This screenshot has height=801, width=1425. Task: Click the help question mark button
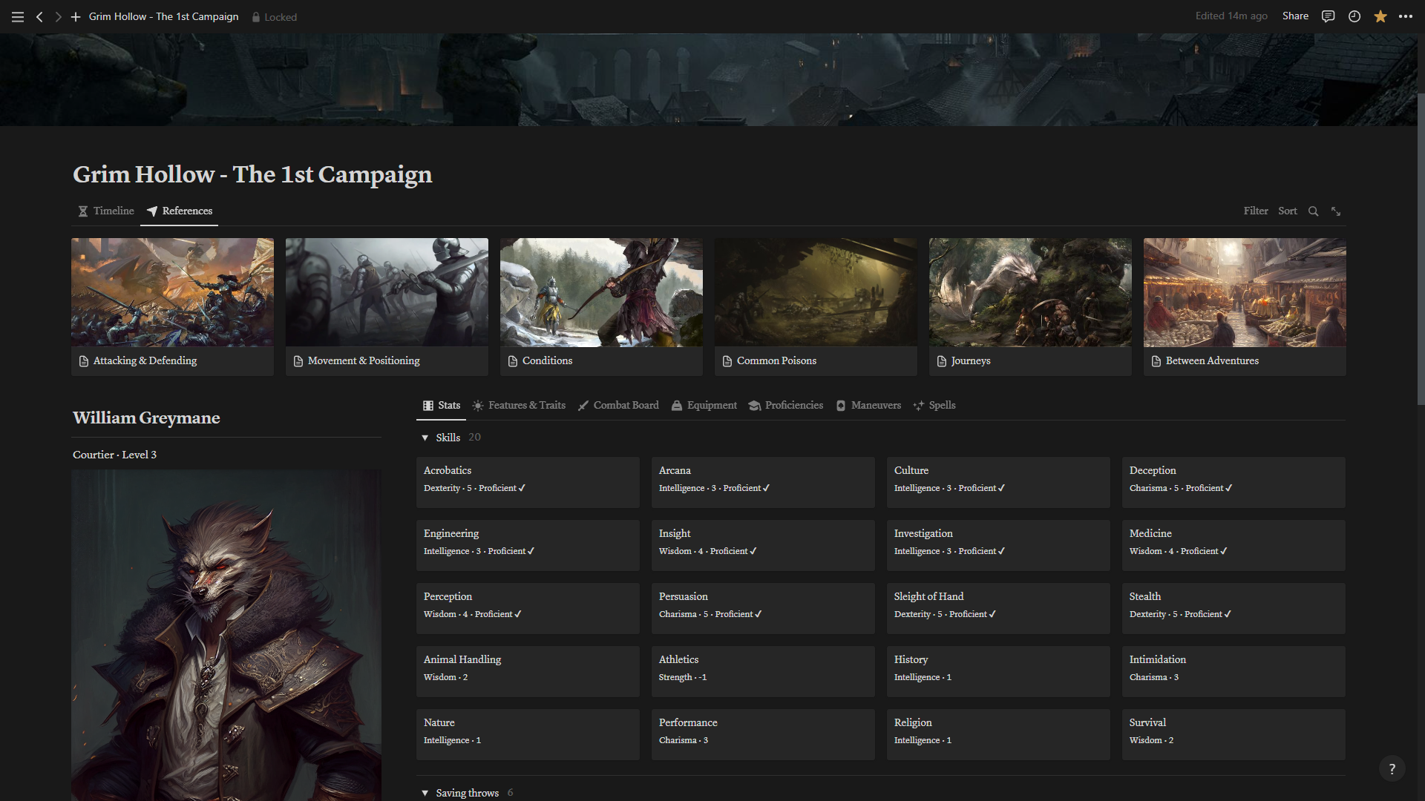[x=1392, y=769]
